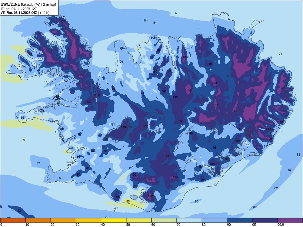Image resolution: width=303 pixels, height=227 pixels.
Task: Select the '93' humidity value on the map
Action: 78,156
